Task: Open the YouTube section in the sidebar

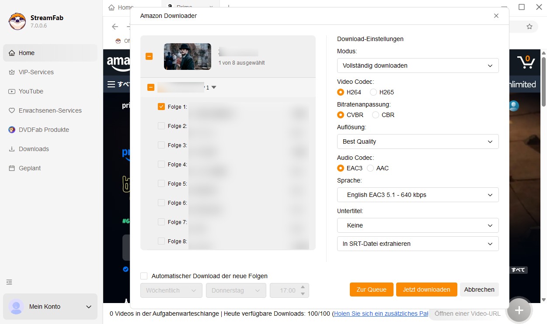Action: tap(31, 91)
